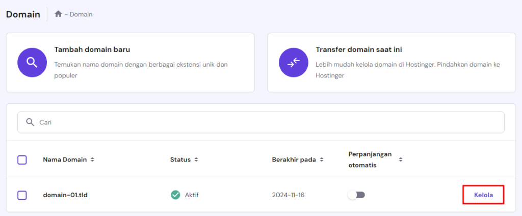Image resolution: width=522 pixels, height=216 pixels.
Task: Click the purple search domain icon
Action: (32, 63)
